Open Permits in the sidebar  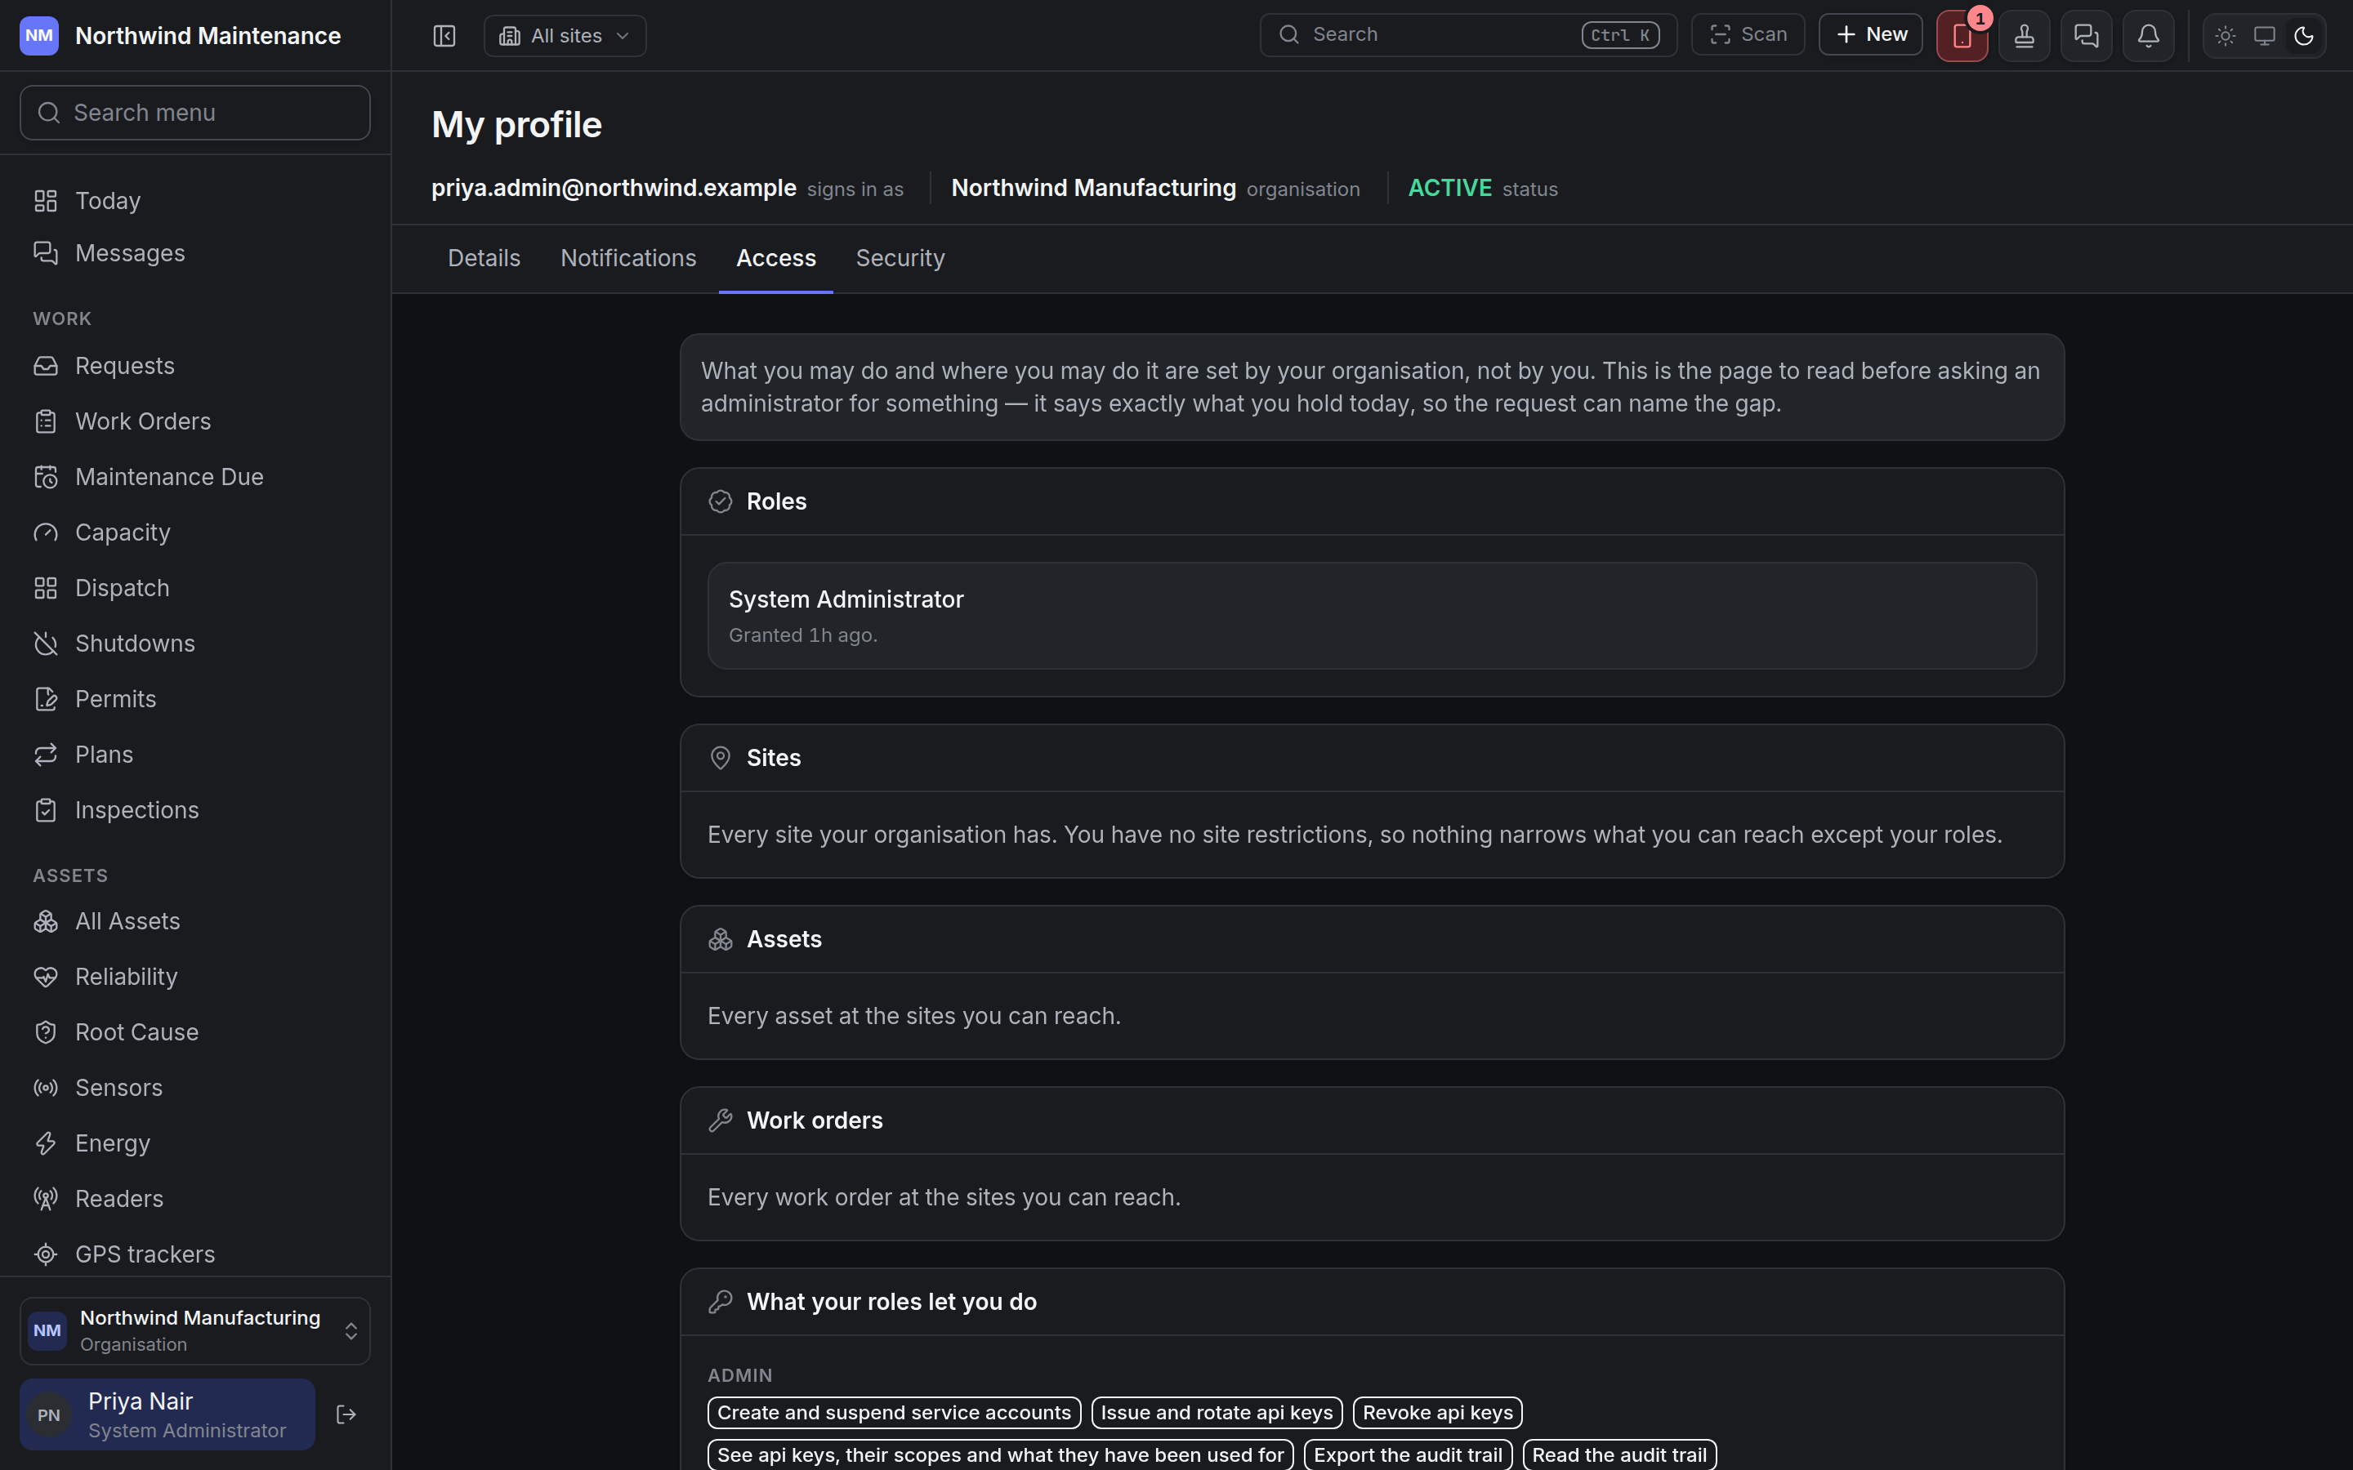pos(195,699)
